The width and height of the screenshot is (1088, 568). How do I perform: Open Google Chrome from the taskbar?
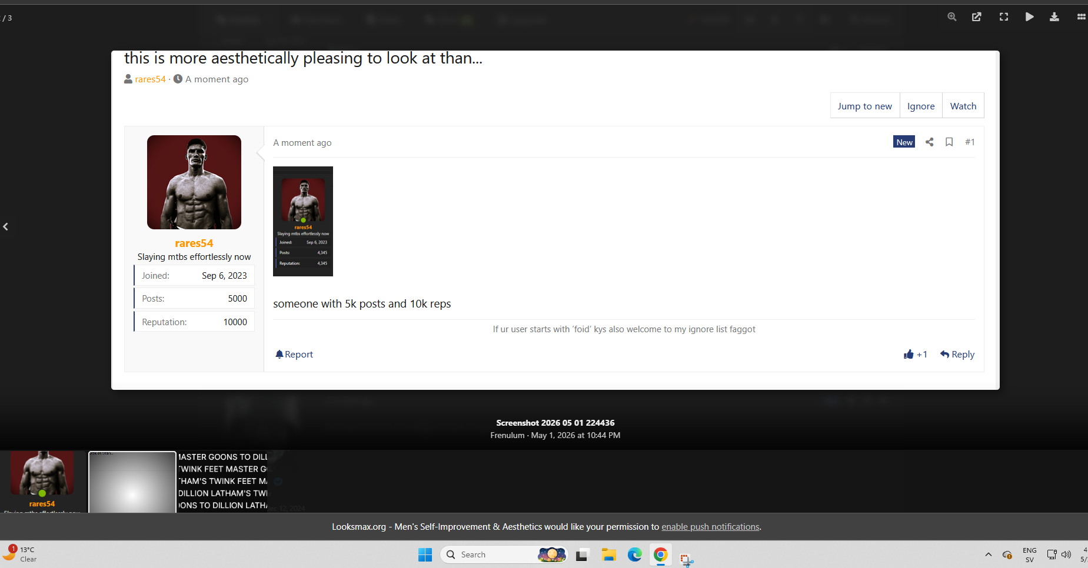(660, 554)
